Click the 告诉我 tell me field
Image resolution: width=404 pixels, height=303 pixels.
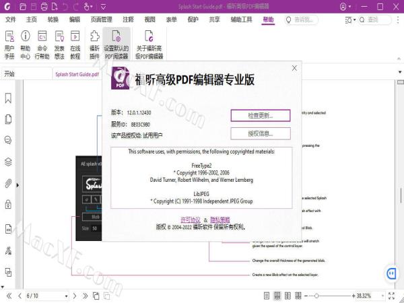(x=302, y=20)
